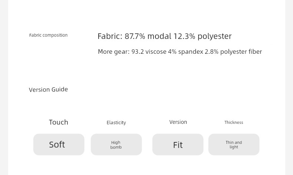
Task: Click the Version Guide section label
Action: click(x=48, y=89)
